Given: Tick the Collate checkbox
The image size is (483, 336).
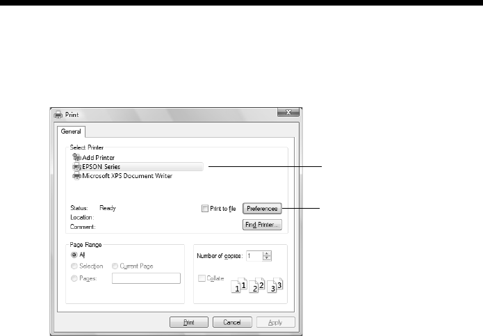Looking at the screenshot, I should [x=202, y=278].
